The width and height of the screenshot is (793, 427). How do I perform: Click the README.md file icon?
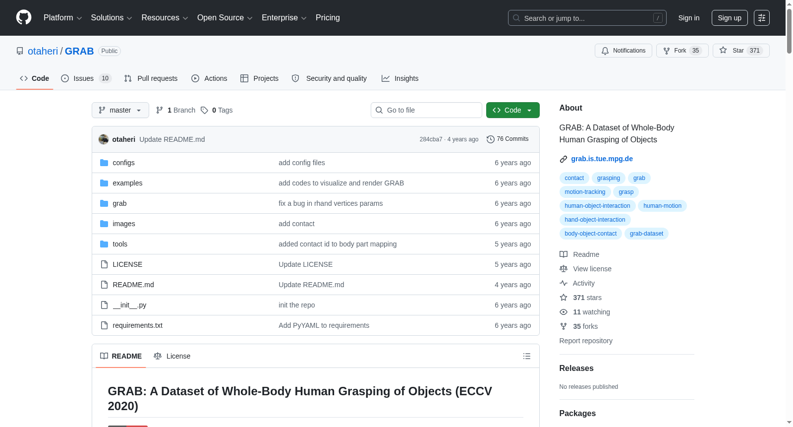tap(104, 285)
